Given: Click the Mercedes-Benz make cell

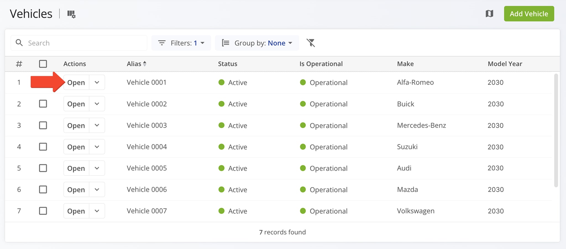Looking at the screenshot, I should [x=421, y=125].
